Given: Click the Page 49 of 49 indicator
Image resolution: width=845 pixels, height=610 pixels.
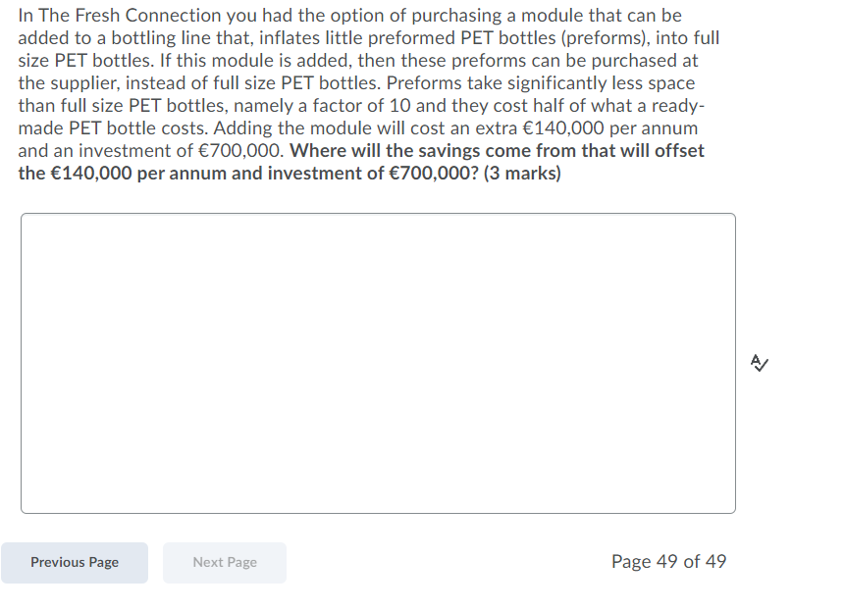Looking at the screenshot, I should tap(668, 561).
